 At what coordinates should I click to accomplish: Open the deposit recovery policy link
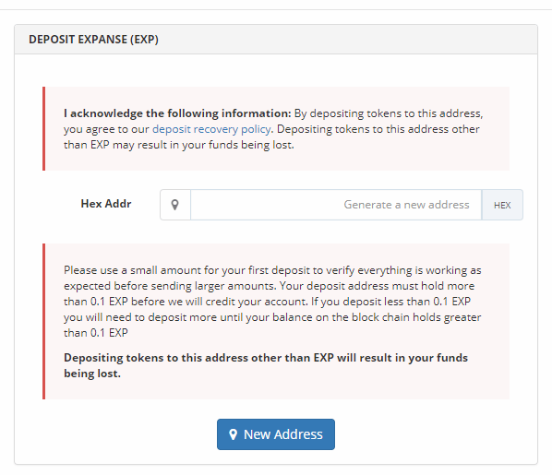[x=211, y=129]
